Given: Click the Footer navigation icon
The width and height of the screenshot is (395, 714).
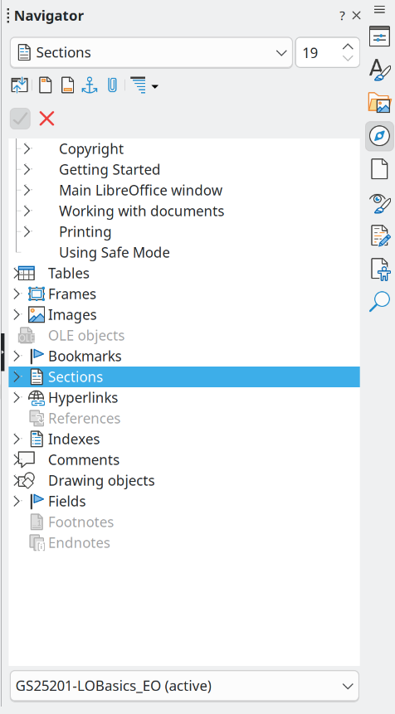Looking at the screenshot, I should pos(67,85).
